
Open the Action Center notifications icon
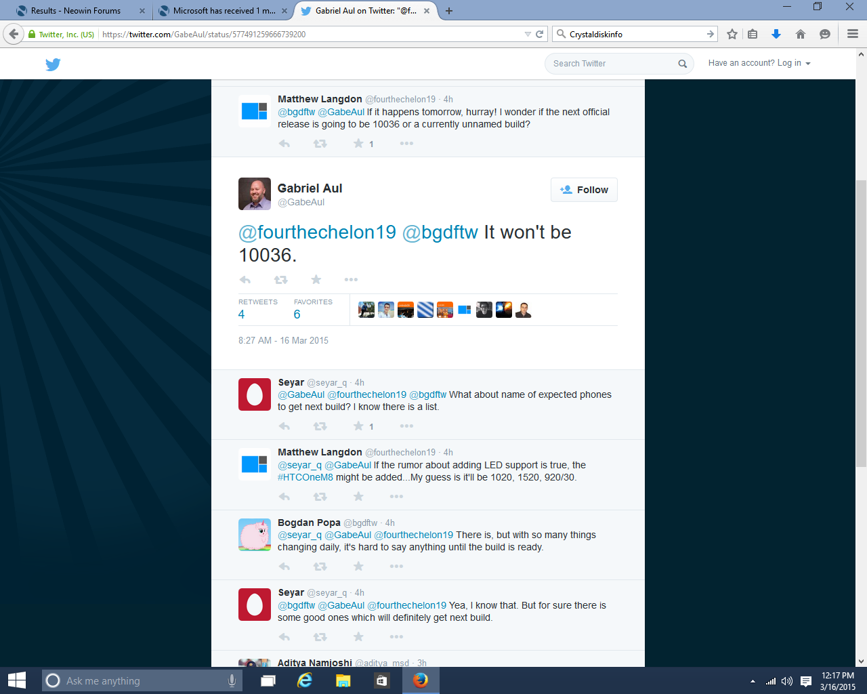point(806,681)
